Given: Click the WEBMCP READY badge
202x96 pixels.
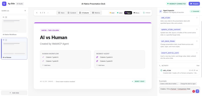Looking at the screenshot, I should point(140,81).
